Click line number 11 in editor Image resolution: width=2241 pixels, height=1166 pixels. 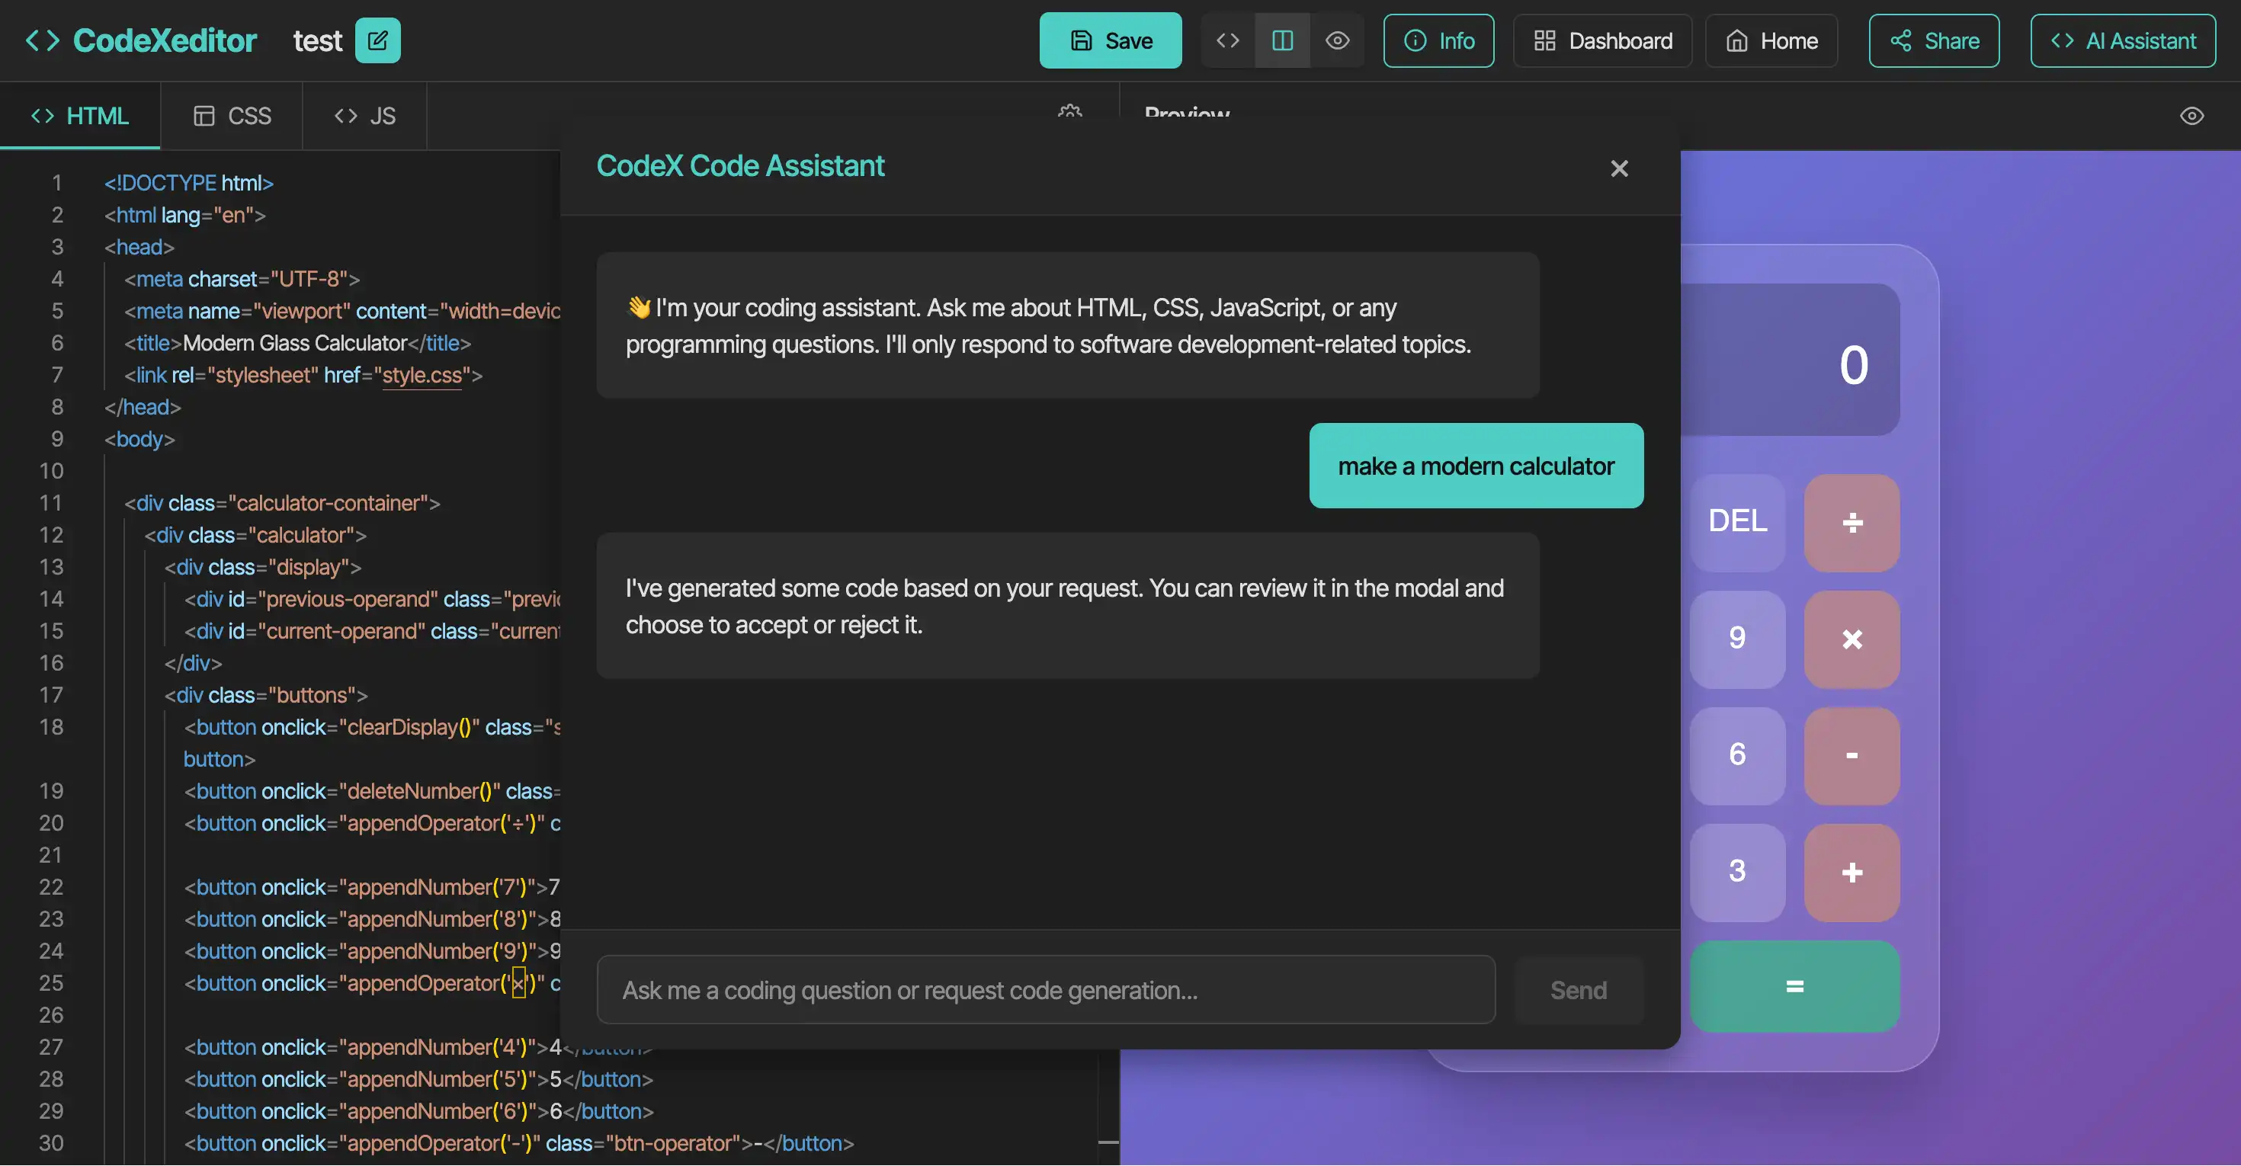click(51, 504)
